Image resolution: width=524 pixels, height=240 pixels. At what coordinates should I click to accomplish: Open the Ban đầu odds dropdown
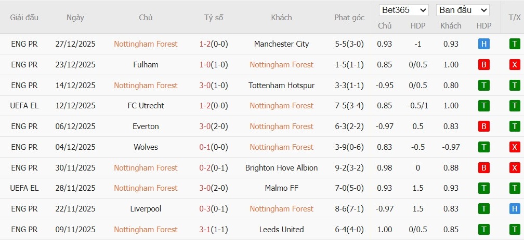tap(463, 10)
